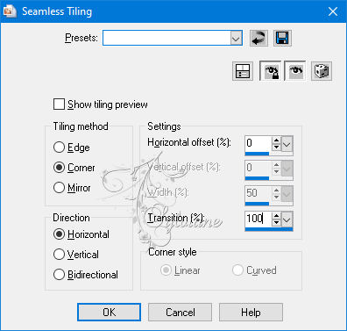
Task: Open the Presets dropdown list
Action: (236, 38)
